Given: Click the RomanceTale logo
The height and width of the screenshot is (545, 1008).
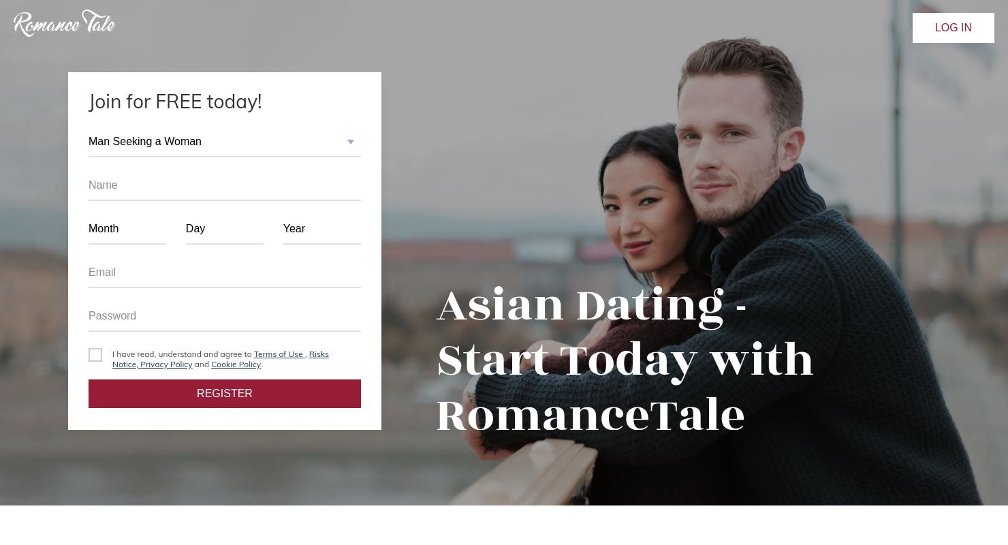Looking at the screenshot, I should pos(64,23).
